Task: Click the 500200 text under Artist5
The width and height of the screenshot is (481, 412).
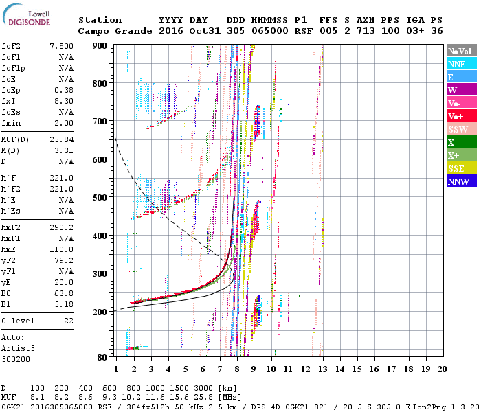Action: click(x=16, y=360)
